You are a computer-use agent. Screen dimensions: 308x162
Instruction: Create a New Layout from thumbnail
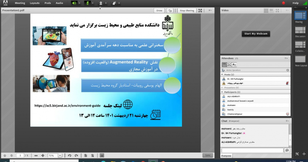click(300, 59)
